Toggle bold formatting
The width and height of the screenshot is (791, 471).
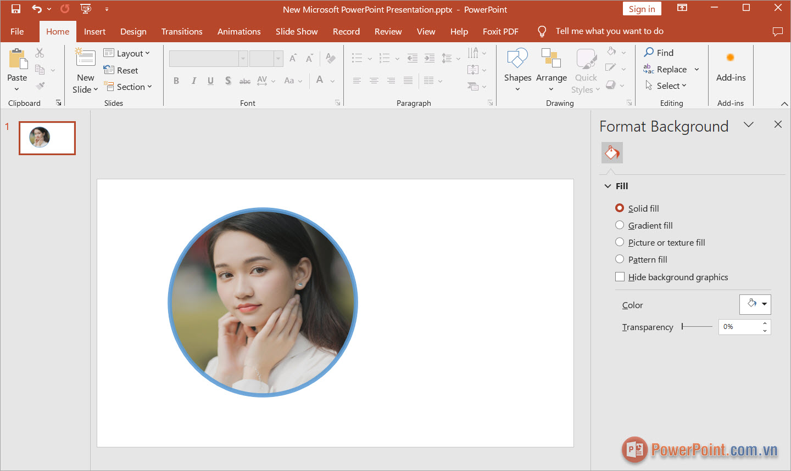pos(176,81)
